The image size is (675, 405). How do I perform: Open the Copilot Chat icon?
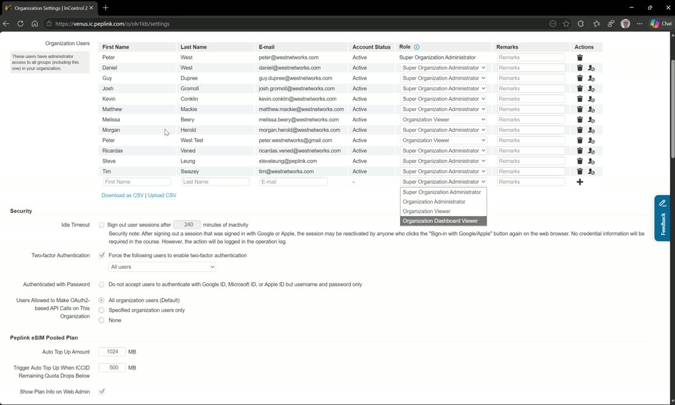click(x=661, y=24)
